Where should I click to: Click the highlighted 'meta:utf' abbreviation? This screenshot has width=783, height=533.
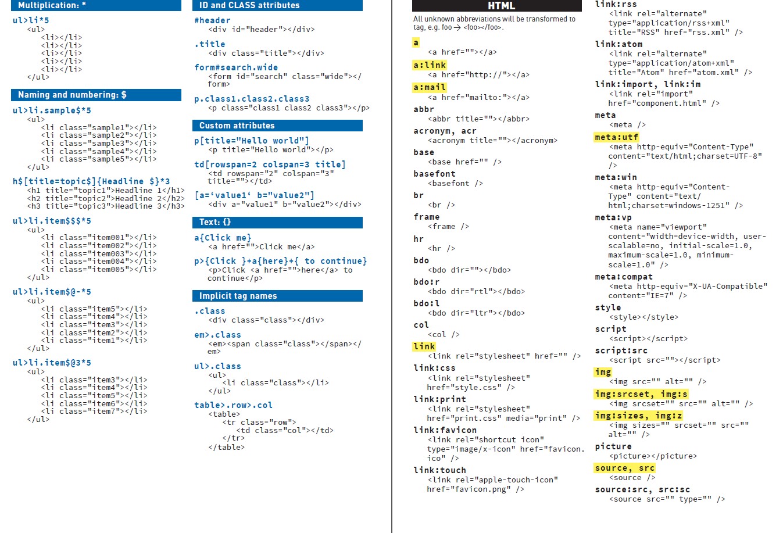tap(616, 137)
